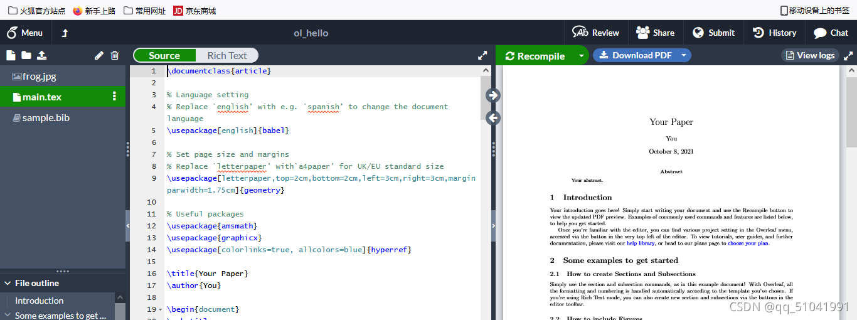
Task: Click the upload file icon
Action: coord(41,55)
